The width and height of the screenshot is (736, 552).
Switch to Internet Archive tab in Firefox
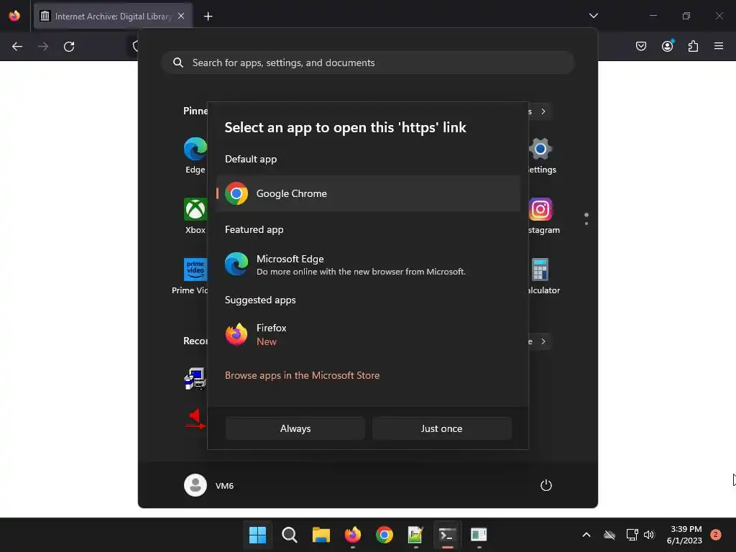(x=113, y=17)
